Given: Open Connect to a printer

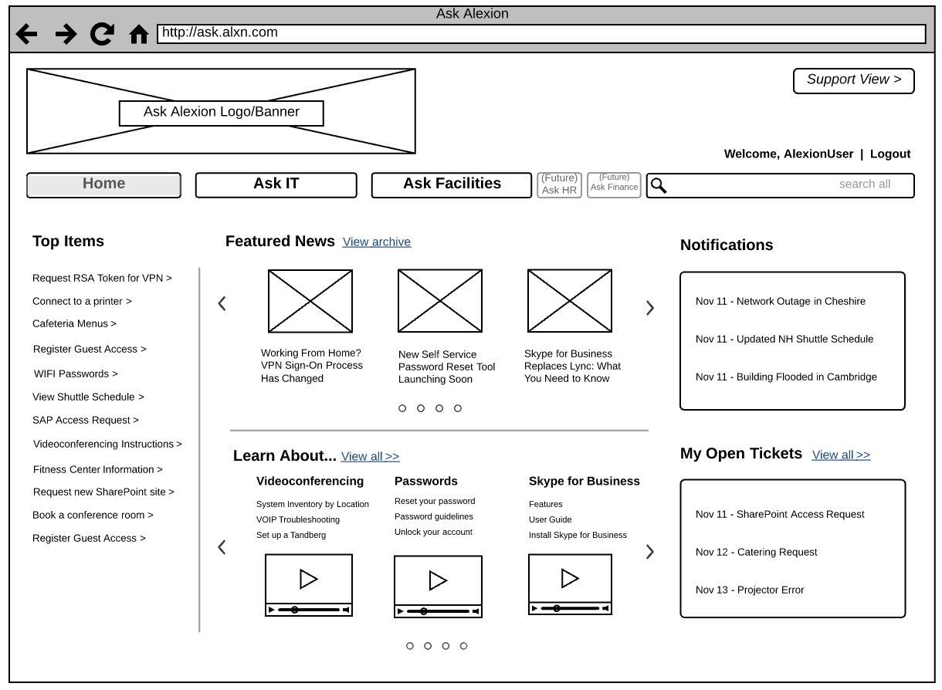Looking at the screenshot, I should (x=82, y=301).
